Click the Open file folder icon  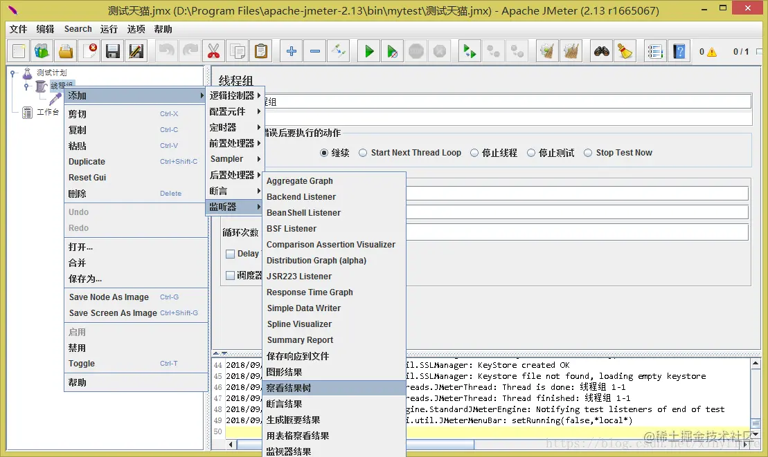66,51
